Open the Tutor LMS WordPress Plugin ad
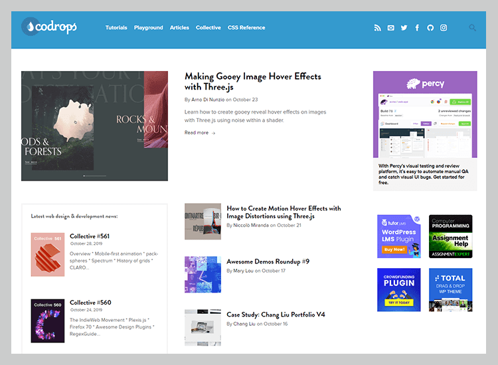Screen dimensions: 498x365 pyautogui.click(x=399, y=236)
